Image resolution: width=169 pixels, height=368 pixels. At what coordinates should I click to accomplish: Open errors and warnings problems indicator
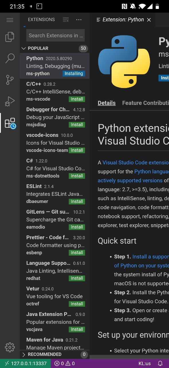click(64, 363)
